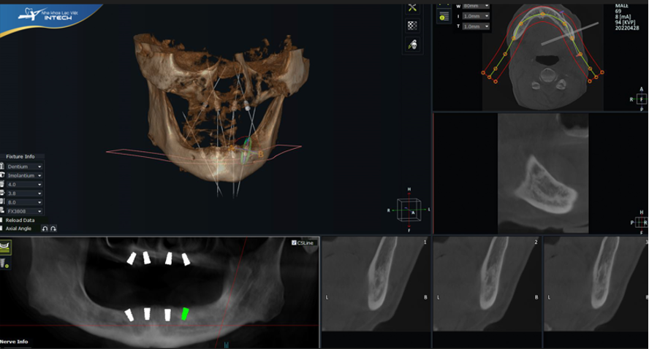
Task: Click the skull with brush rendering icon
Action: (x=412, y=45)
